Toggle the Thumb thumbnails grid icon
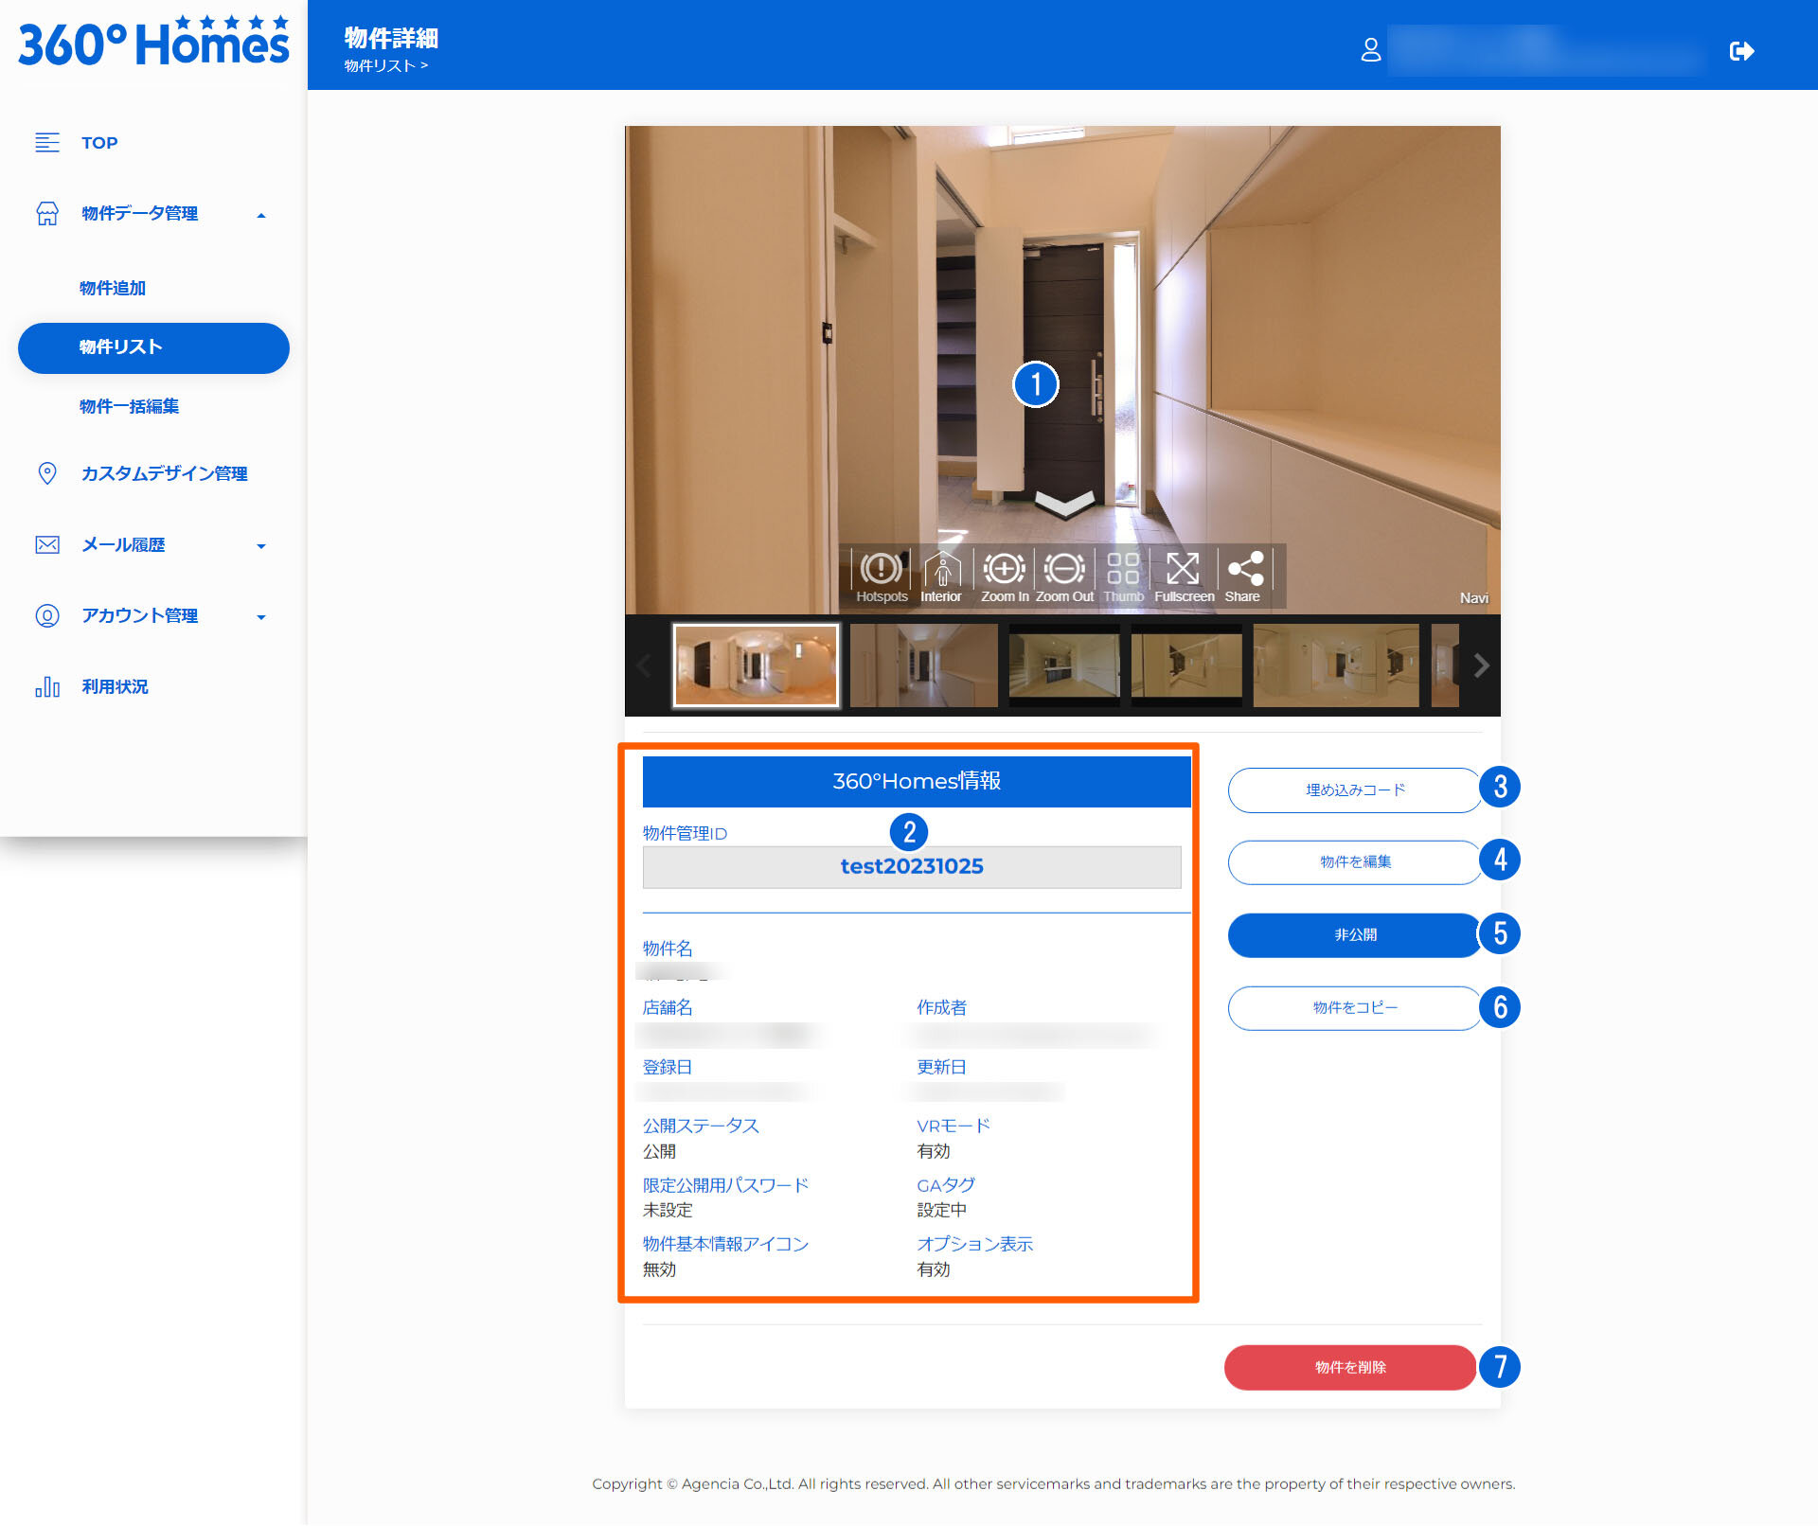 pyautogui.click(x=1123, y=571)
